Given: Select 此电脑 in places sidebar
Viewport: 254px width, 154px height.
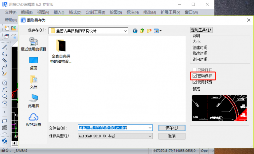Looking at the screenshot, I should click(x=33, y=101).
